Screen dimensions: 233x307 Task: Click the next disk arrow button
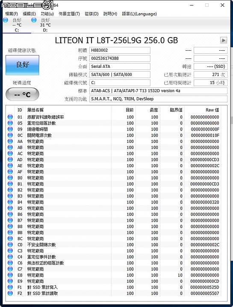point(224,41)
